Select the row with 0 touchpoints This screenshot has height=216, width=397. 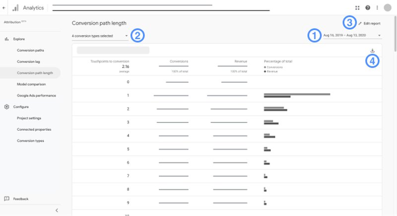tap(227, 82)
